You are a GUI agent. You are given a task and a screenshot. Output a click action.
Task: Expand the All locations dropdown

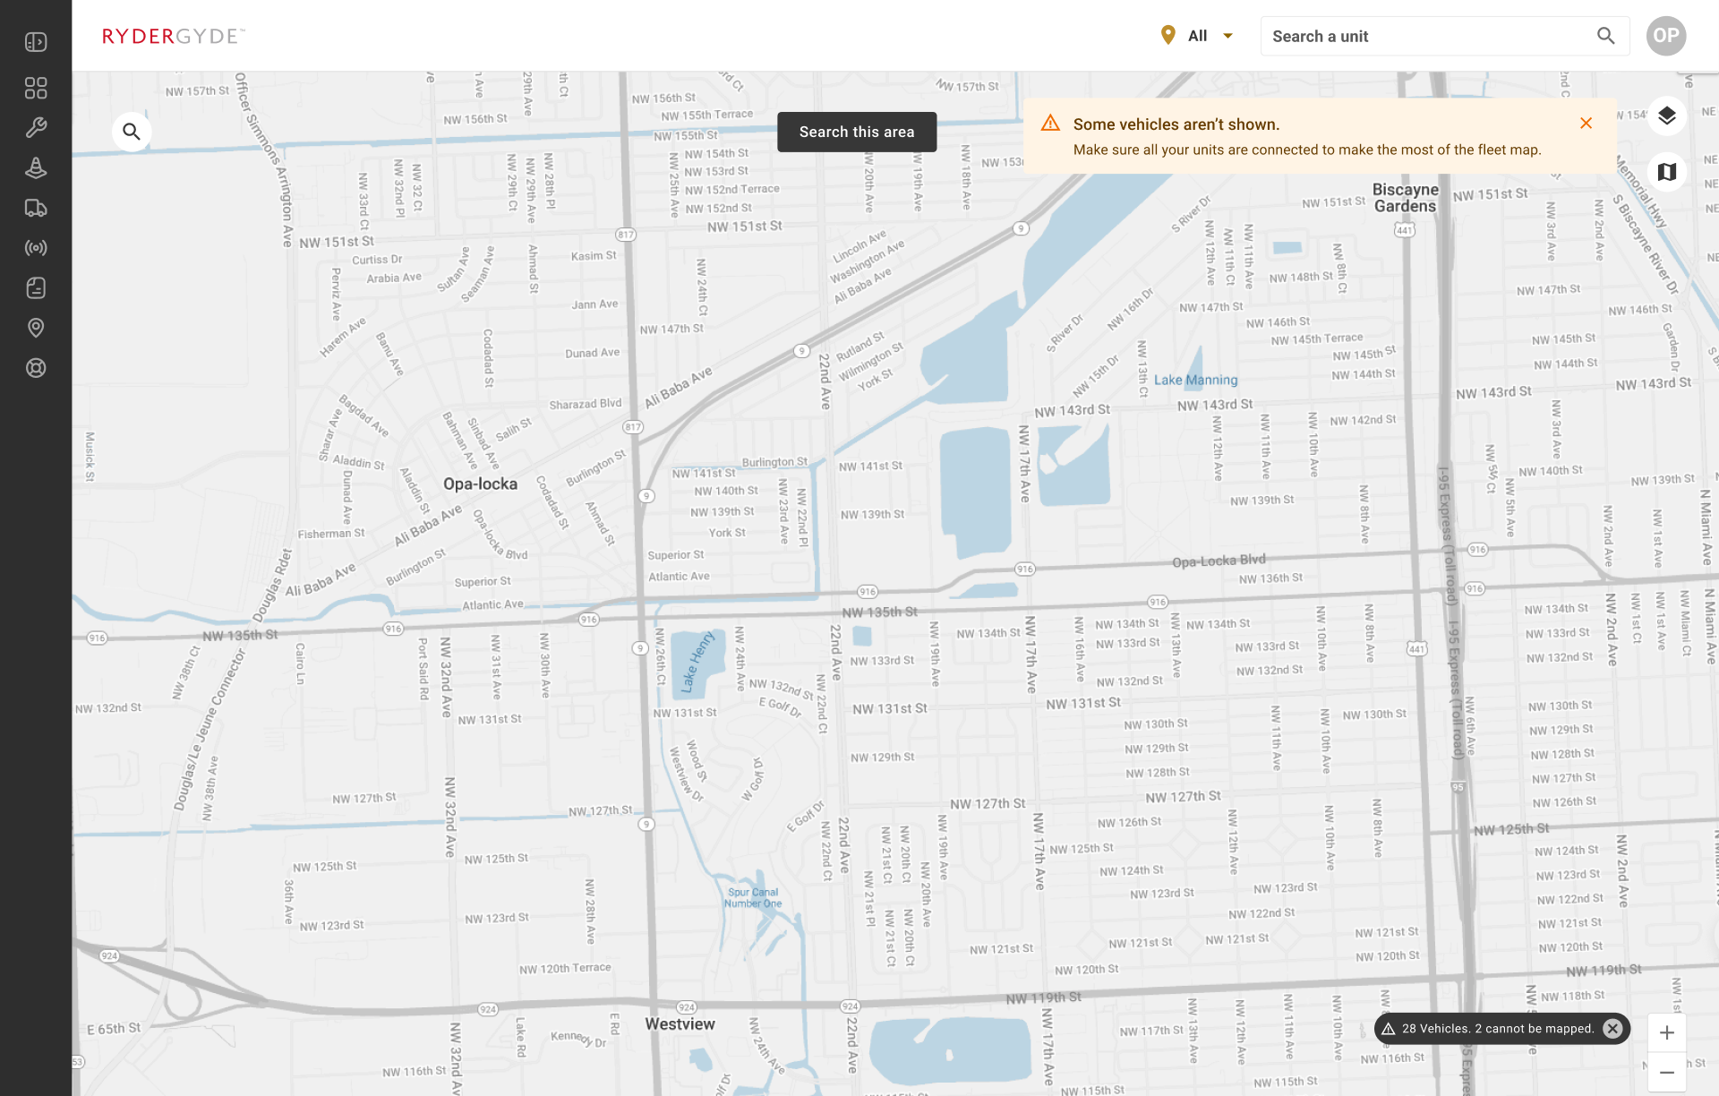(1198, 36)
